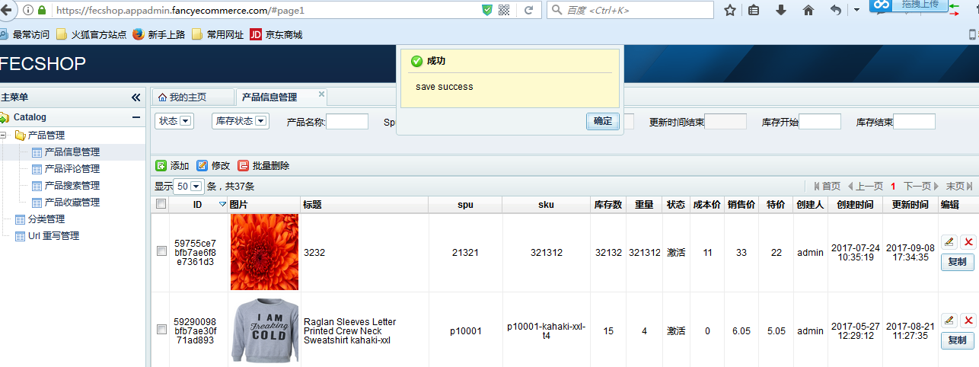Sort by the ID column header
Viewport: 979px width, 367px height.
198,205
